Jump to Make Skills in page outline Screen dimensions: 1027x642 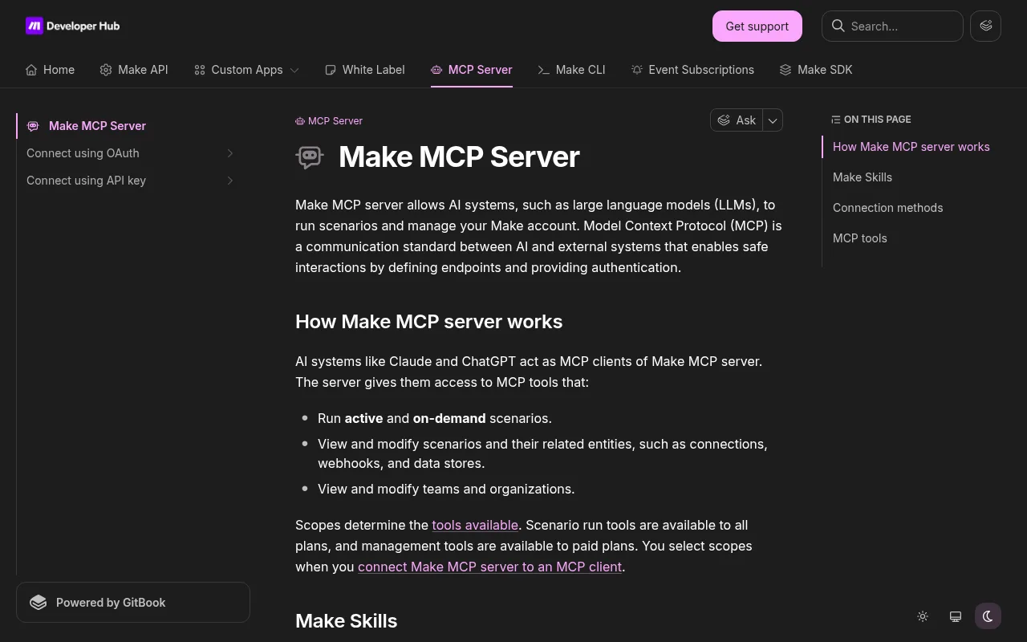coord(863,177)
